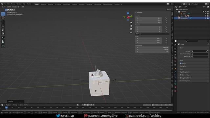
Task: Toggle render camera icon for Zombie Dog
Action: pos(208,18)
